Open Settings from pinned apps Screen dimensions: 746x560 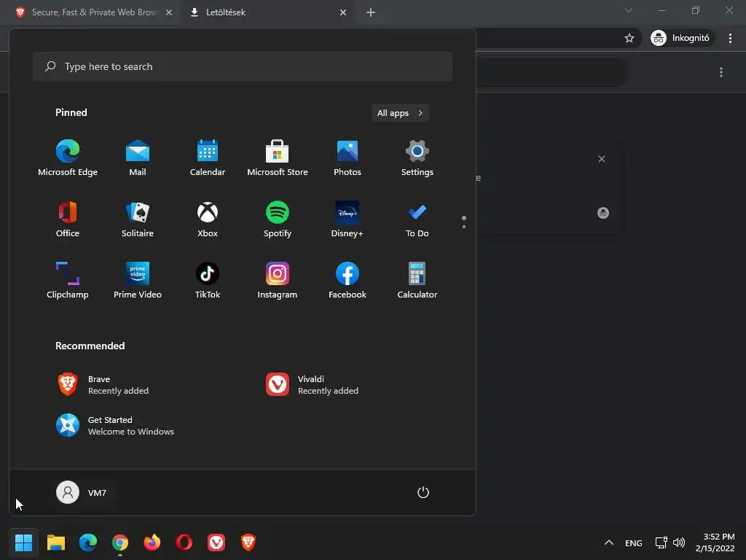click(417, 158)
